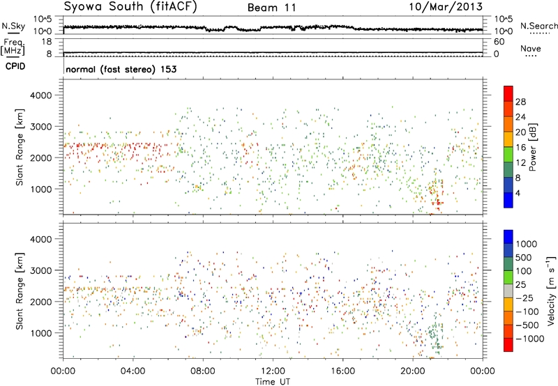Click the red top segment of the Power colorbar
The height and width of the screenshot is (386, 558).
(x=508, y=93)
